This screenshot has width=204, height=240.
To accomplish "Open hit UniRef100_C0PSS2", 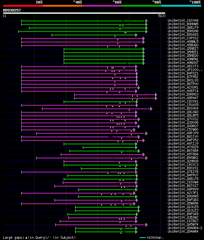I will (x=183, y=38).
